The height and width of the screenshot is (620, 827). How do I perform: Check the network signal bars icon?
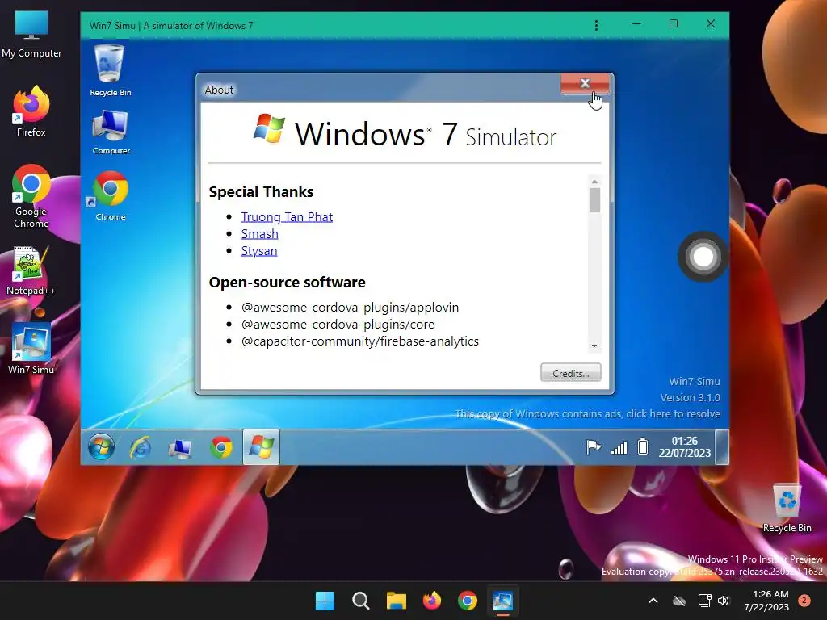(619, 447)
